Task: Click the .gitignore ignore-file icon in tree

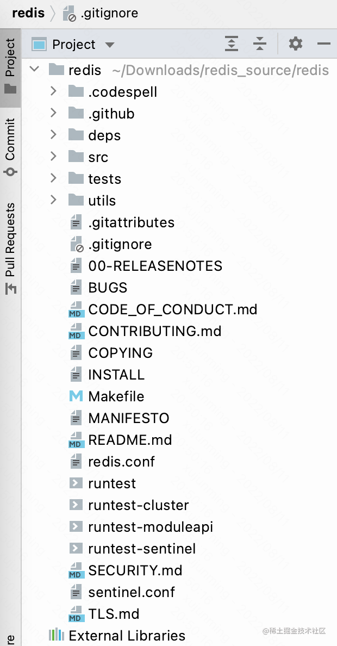Action: tap(77, 244)
